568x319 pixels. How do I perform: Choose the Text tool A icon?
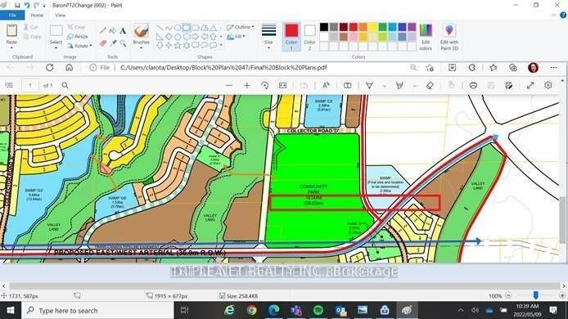click(x=123, y=31)
